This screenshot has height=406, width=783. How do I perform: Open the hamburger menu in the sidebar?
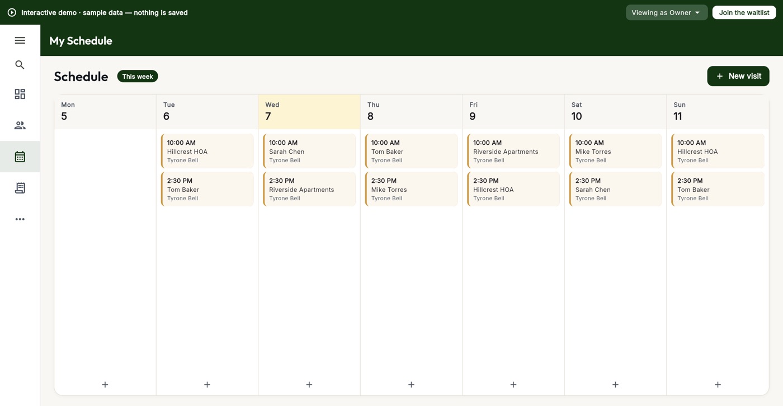tap(20, 40)
